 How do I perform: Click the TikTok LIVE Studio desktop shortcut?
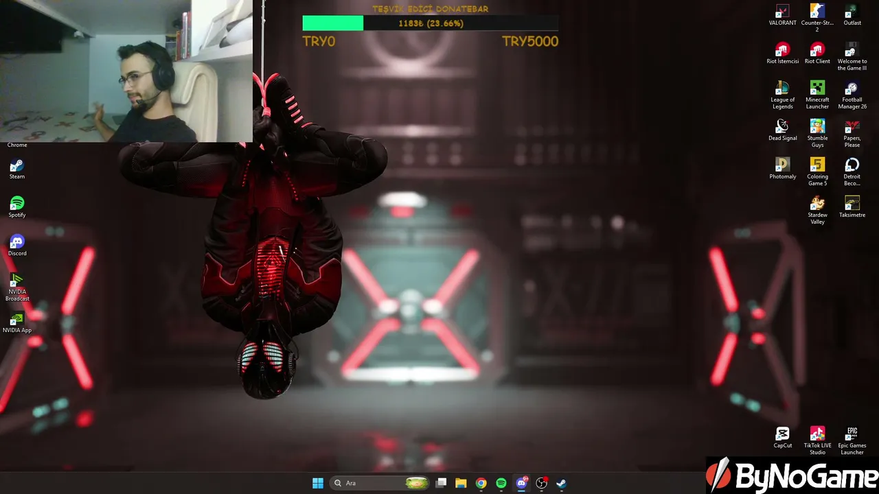[x=817, y=441]
